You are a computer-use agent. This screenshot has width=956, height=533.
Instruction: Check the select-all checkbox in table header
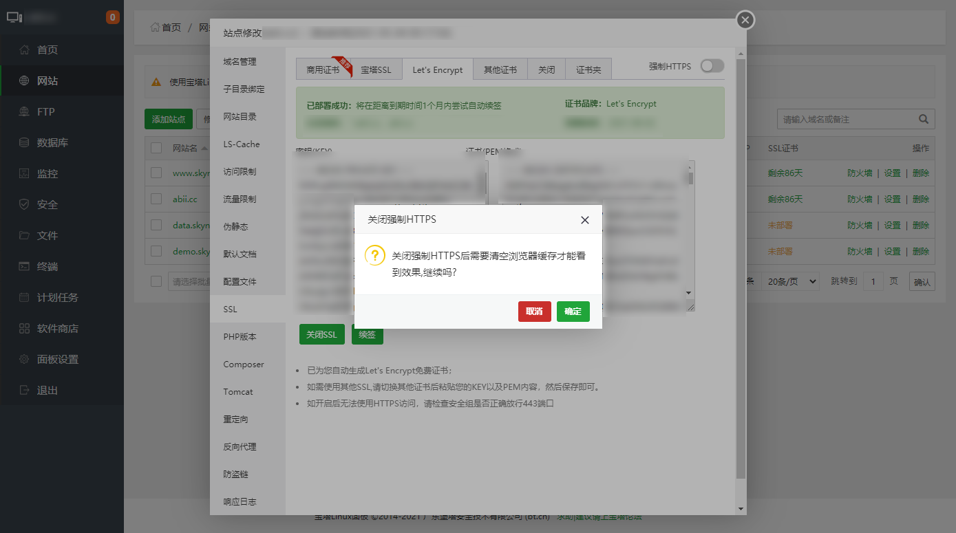point(156,148)
